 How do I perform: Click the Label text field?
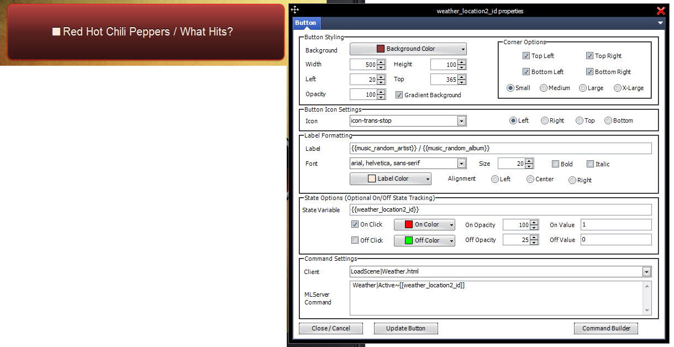(x=501, y=148)
